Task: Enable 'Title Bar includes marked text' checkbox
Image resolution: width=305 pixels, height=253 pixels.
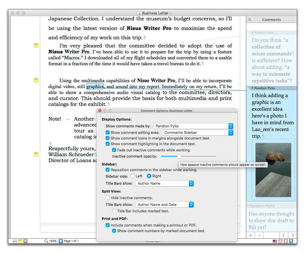Action: tap(114, 211)
